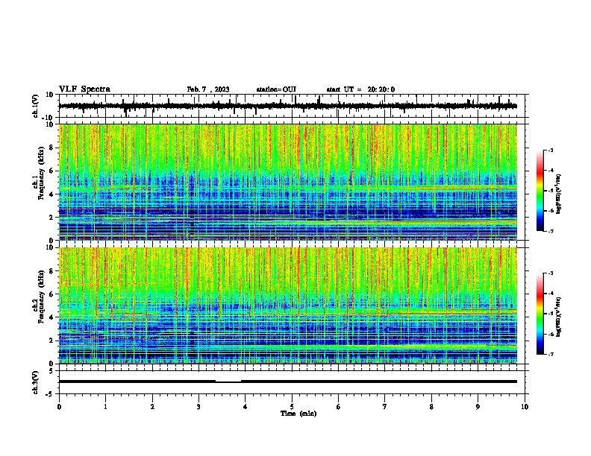This screenshot has height=456, width=591.
Task: Click the 'ch.3(V)' axis label
Action: 36,382
